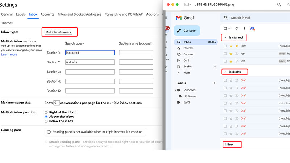Click the search magnifier icon in Gmail
This screenshot has width=290, height=163.
(x=225, y=18)
